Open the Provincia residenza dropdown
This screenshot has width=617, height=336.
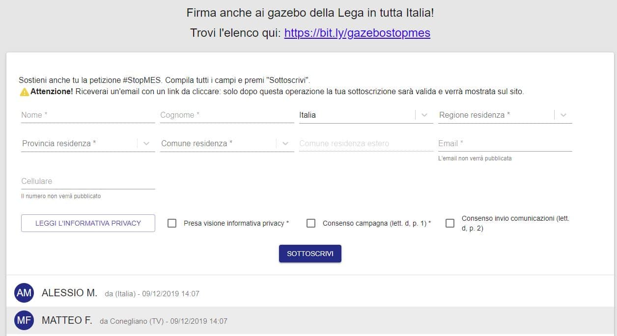click(x=146, y=144)
